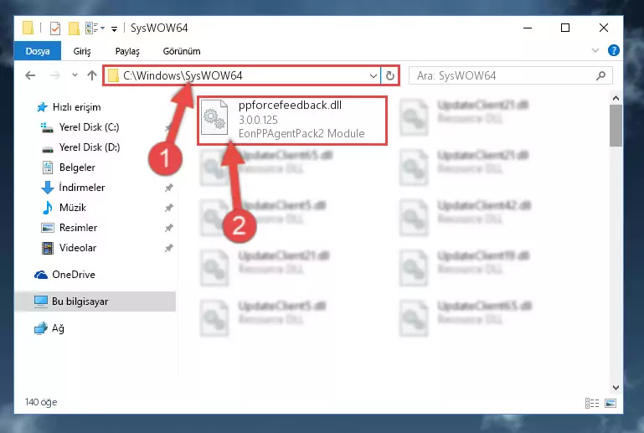Close the SysWOW64 window
This screenshot has height=433, width=644.
(603, 28)
